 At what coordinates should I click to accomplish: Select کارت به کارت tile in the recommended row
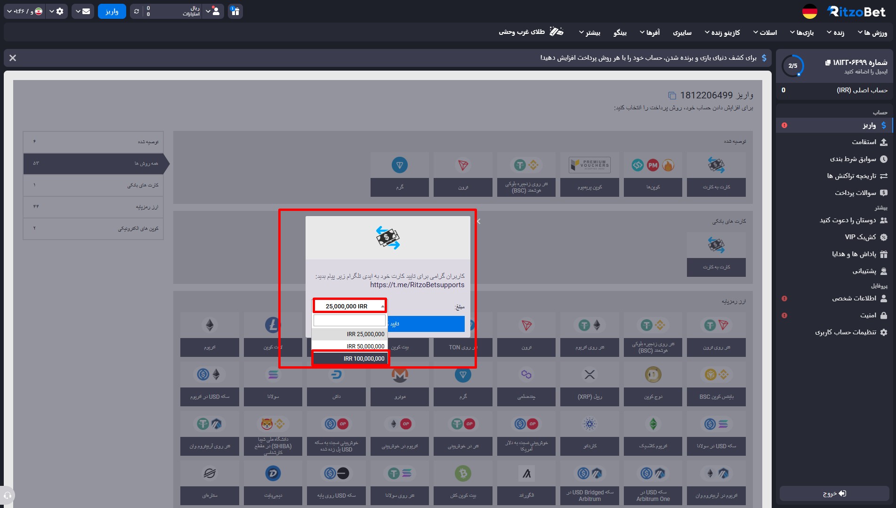pyautogui.click(x=716, y=174)
